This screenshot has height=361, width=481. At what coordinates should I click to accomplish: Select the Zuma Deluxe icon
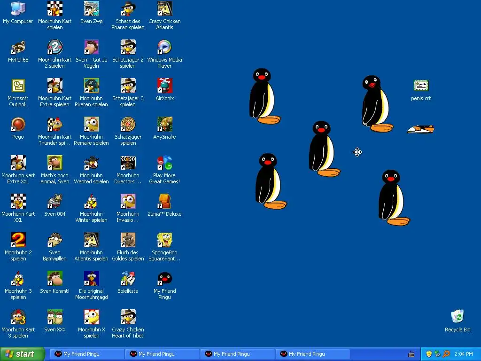click(x=165, y=201)
